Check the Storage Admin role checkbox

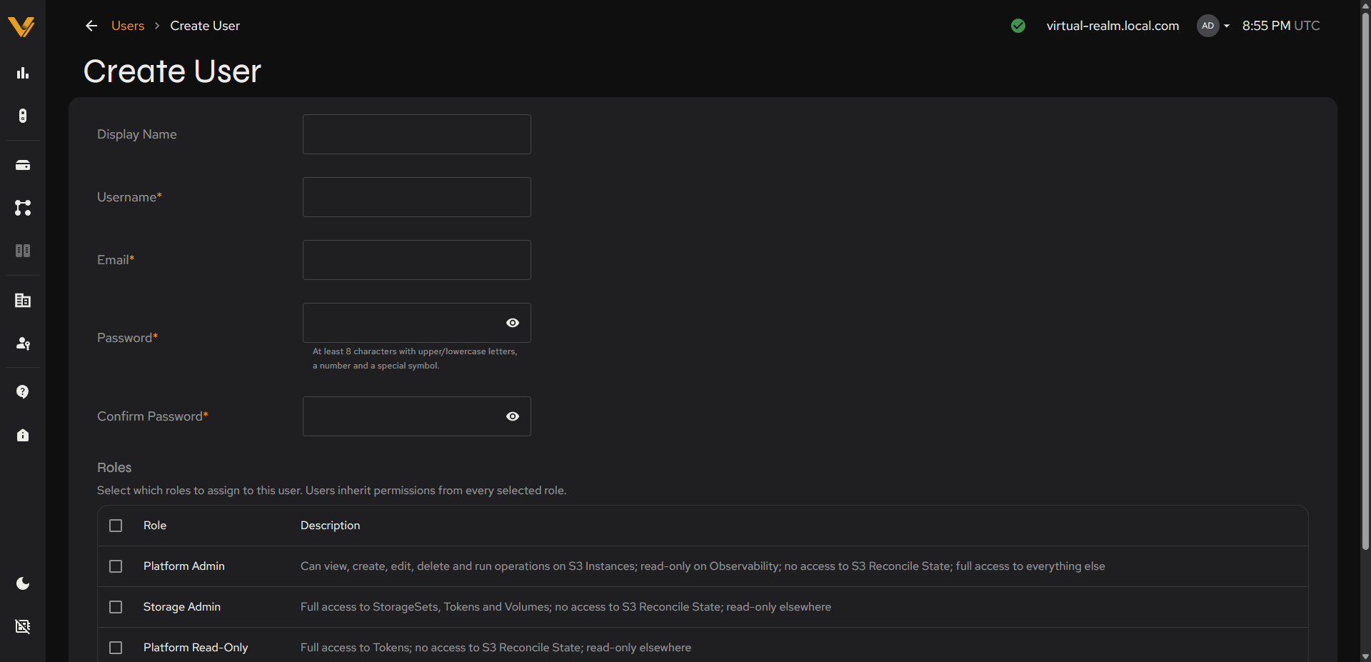point(116,607)
